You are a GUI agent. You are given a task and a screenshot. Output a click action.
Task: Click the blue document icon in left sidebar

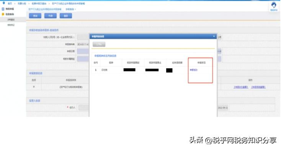(3, 9)
